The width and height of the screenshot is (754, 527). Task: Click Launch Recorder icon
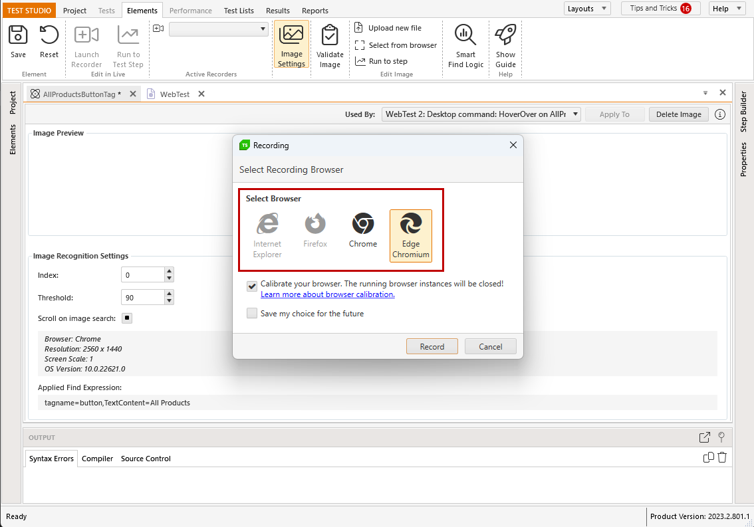pyautogui.click(x=86, y=35)
